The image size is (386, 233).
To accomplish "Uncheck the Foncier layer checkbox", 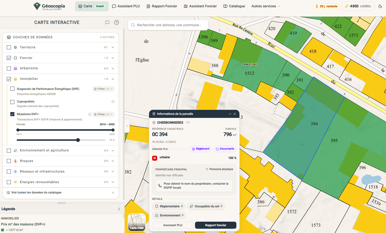I will (9, 58).
